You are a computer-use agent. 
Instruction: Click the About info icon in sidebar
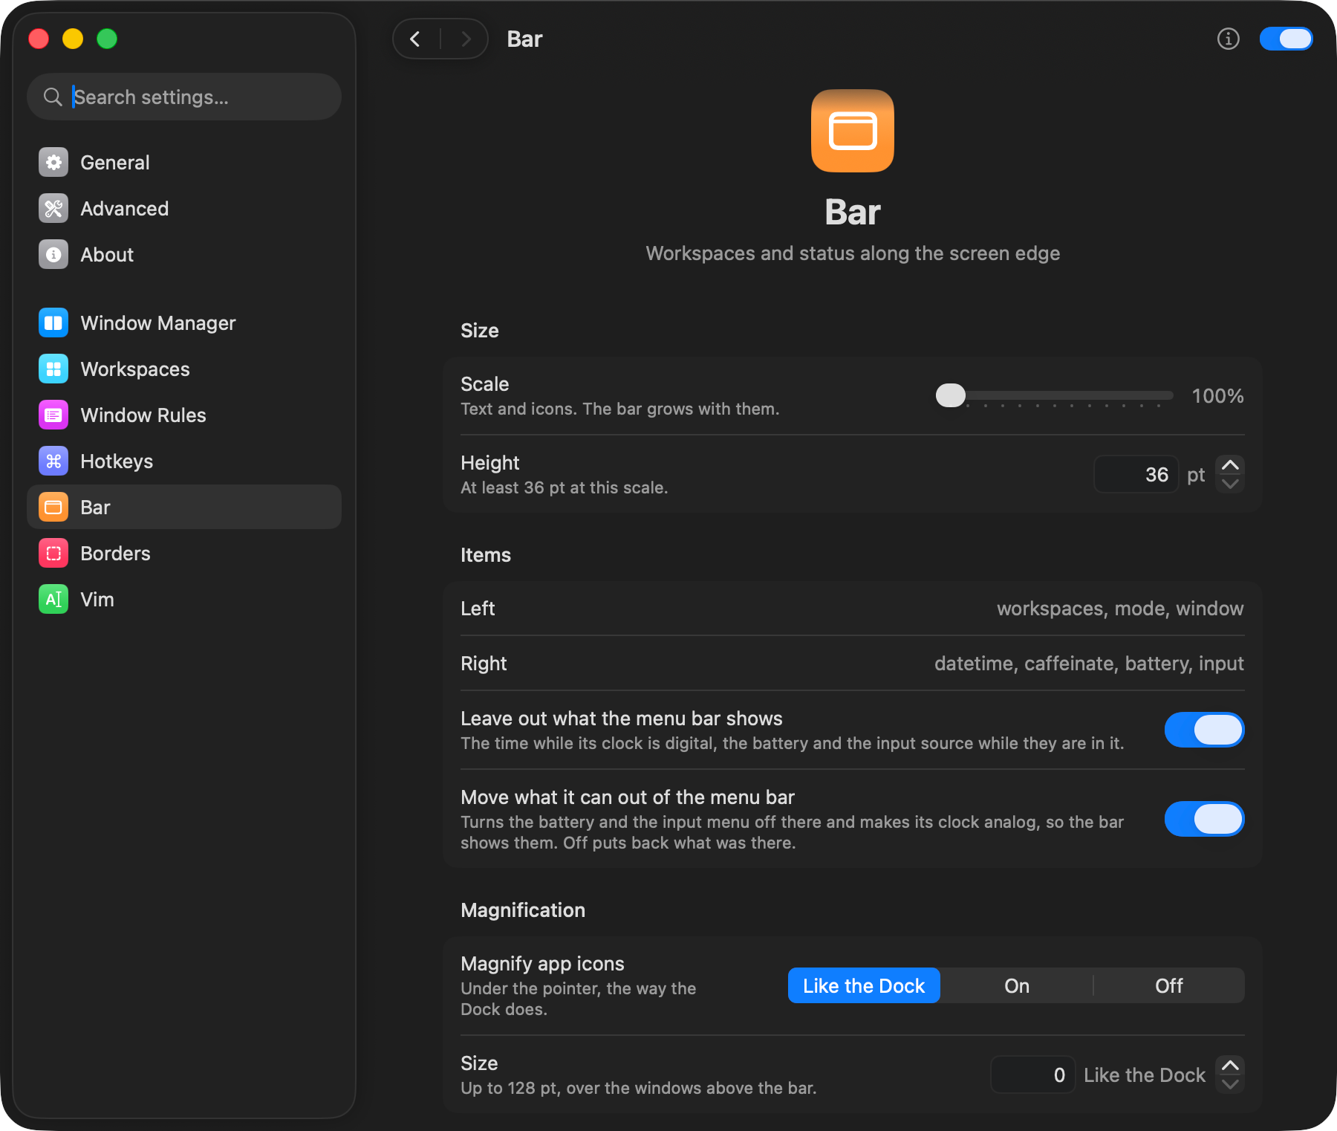click(53, 254)
